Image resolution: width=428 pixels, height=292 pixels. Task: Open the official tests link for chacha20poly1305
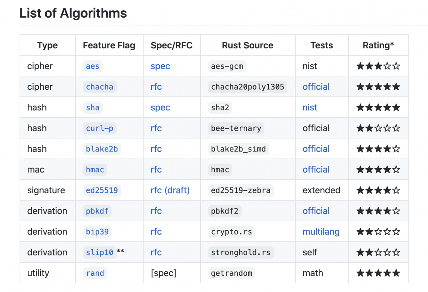(x=316, y=87)
